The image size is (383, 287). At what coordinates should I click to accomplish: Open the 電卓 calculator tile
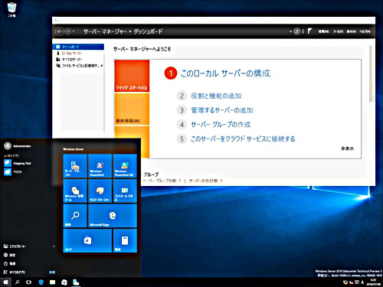125,240
